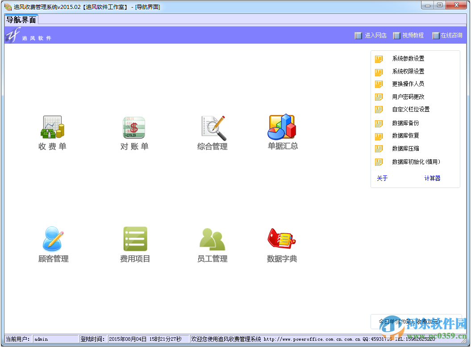Open the 员工管理 staff icon

pos(213,239)
